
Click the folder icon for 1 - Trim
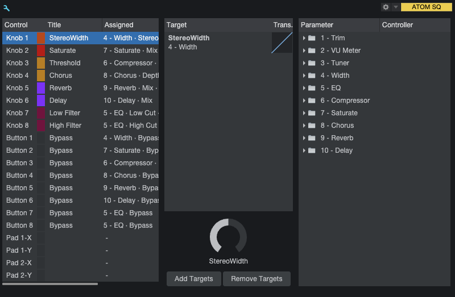312,38
